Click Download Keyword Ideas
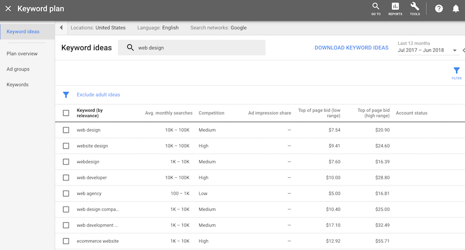 pyautogui.click(x=351, y=48)
